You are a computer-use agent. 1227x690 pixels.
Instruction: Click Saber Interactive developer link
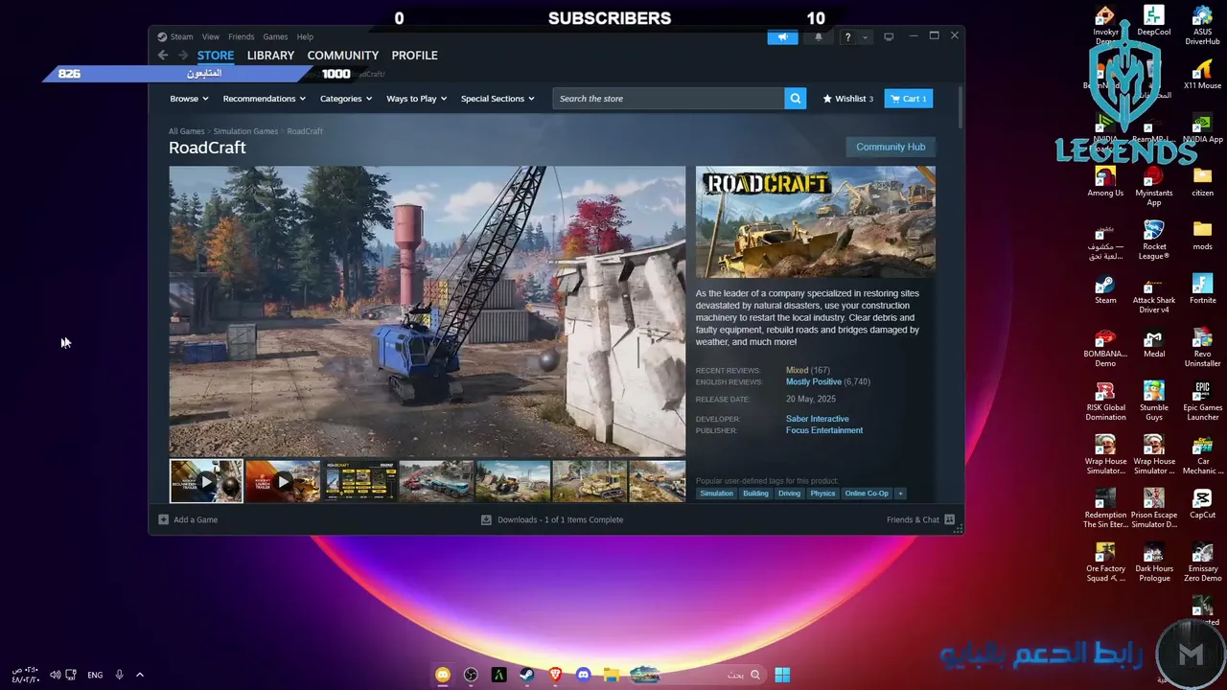point(817,419)
